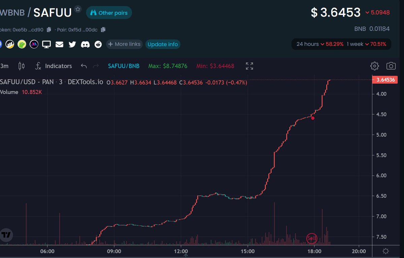Select the 1 week change period
This screenshot has width=404, height=258.
(x=366, y=44)
